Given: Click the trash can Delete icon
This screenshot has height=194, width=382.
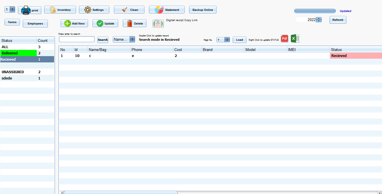Looking at the screenshot, I should (x=130, y=23).
